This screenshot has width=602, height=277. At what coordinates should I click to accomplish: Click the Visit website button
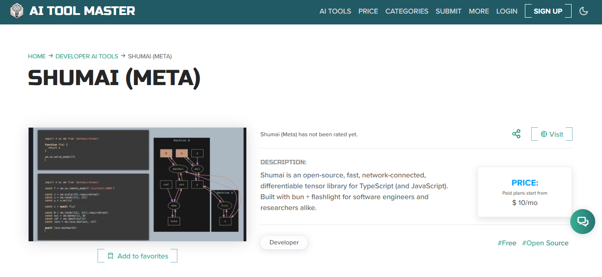[x=552, y=134]
